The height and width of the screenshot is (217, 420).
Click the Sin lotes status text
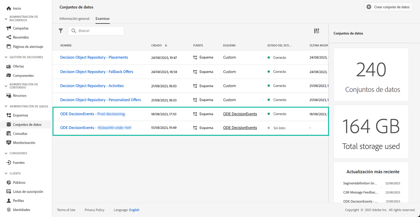(x=279, y=128)
